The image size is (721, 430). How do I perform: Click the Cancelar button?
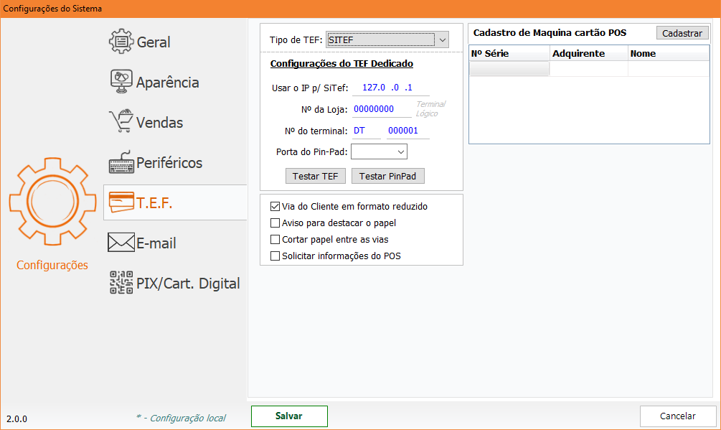pos(678,416)
